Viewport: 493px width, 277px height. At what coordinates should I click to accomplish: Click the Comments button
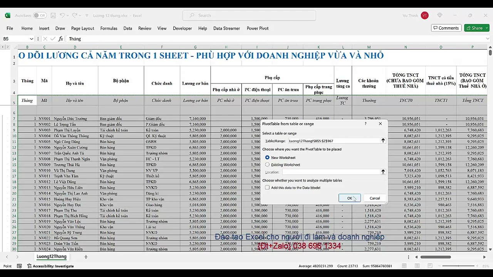click(x=446, y=28)
